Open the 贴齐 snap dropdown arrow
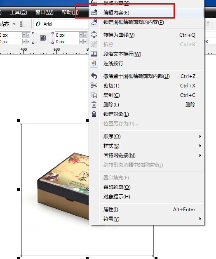 click(14, 24)
